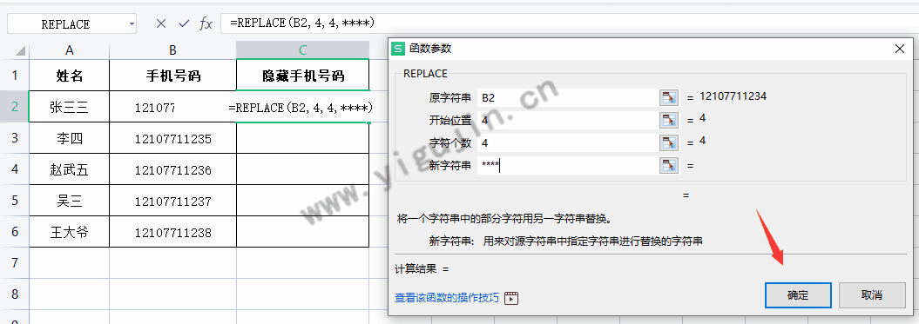Click the Name Box showing REPLACE
919x324 pixels.
[x=65, y=24]
